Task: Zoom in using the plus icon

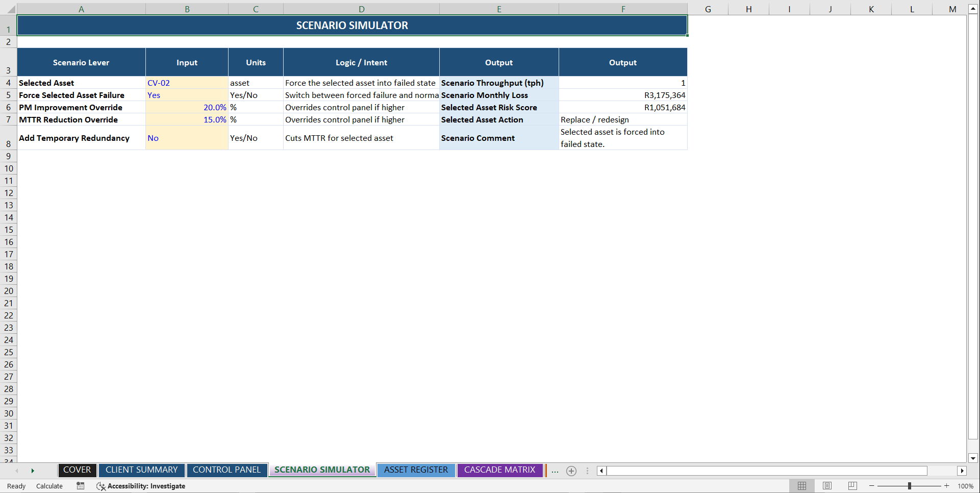Action: click(946, 486)
